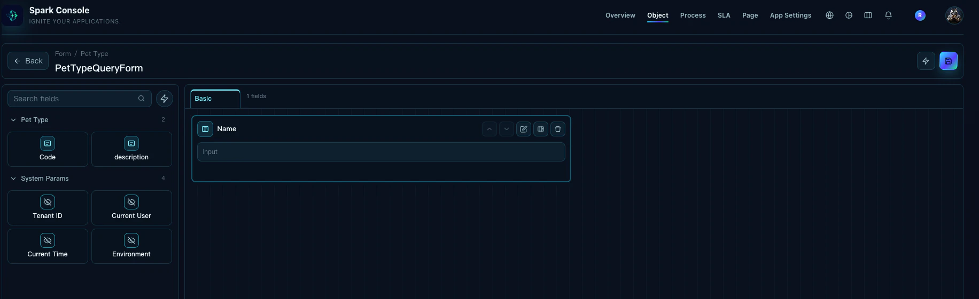
Task: Select the Code field card
Action: point(48,149)
